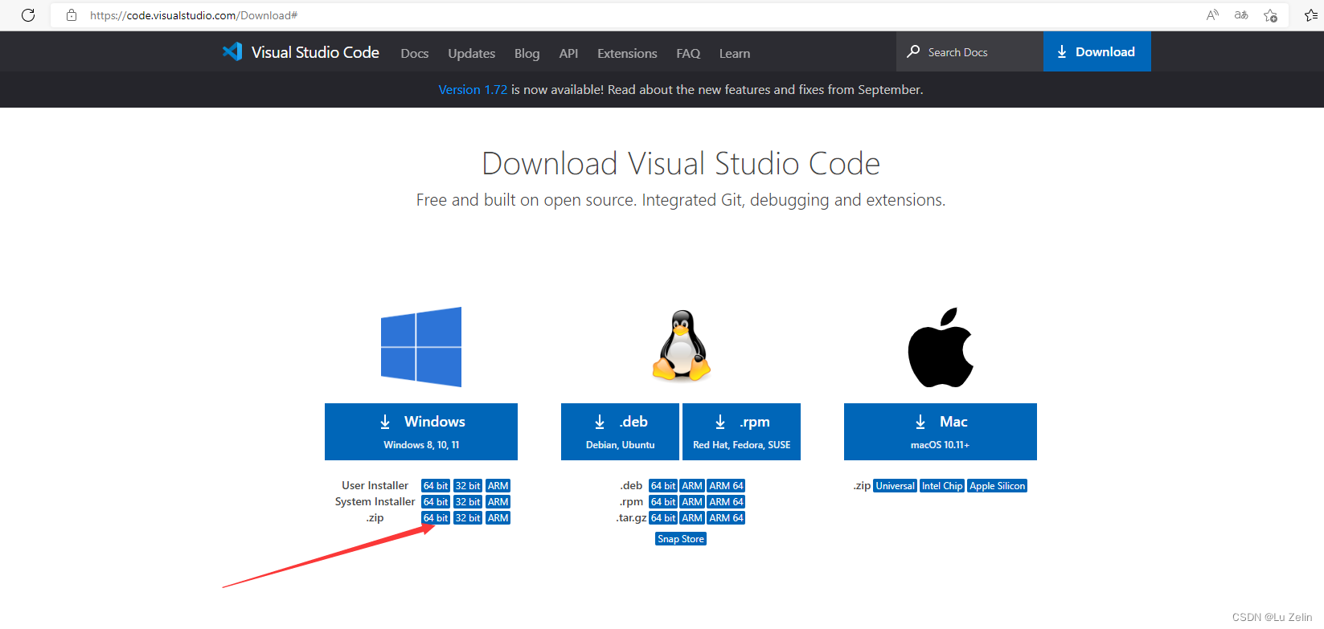Download Windows User Installer ARM
The image size is (1324, 629).
coord(498,486)
